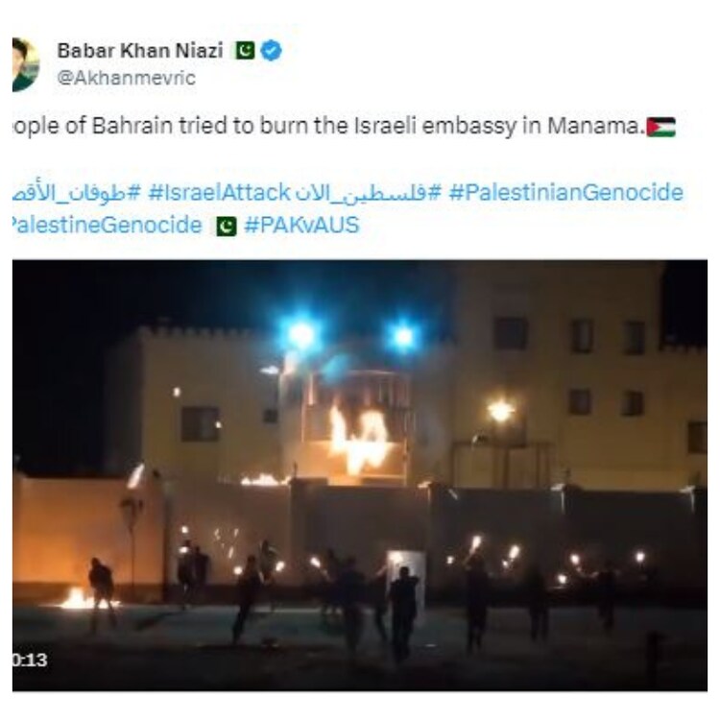Image resolution: width=720 pixels, height=720 pixels.
Task: Play the embedded night protest video
Action: tap(360, 475)
